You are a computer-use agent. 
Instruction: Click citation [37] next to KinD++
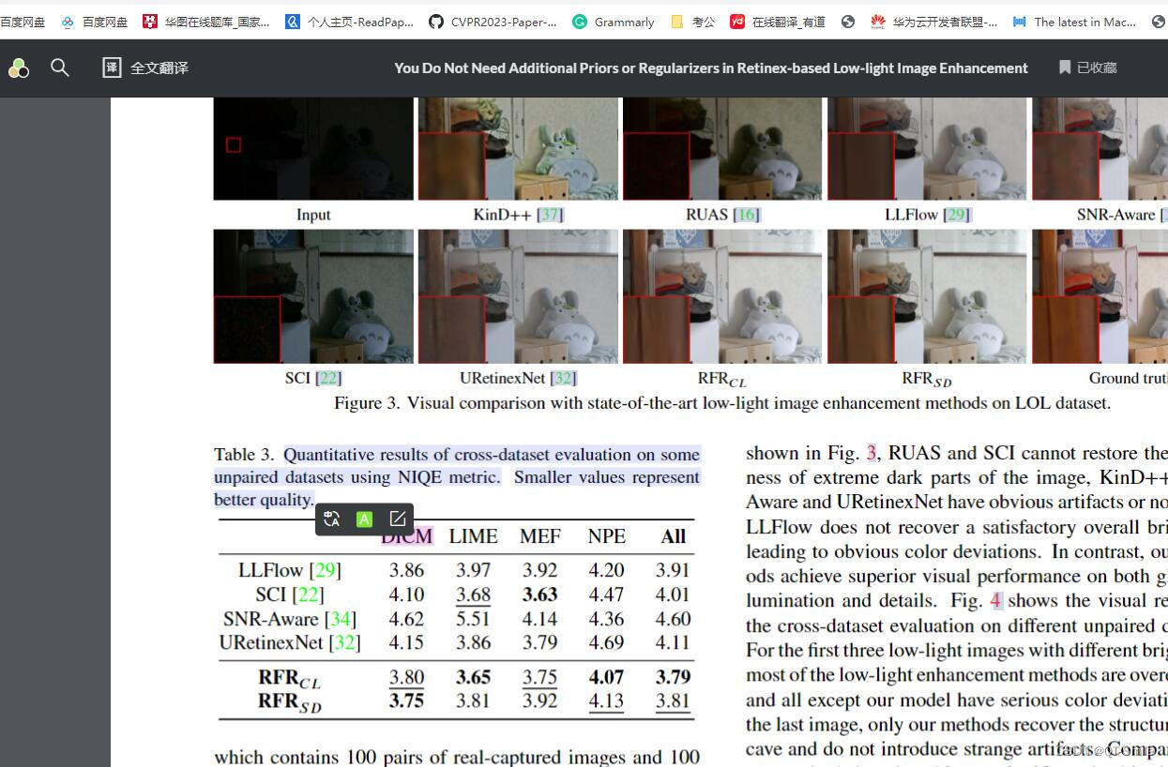click(550, 215)
